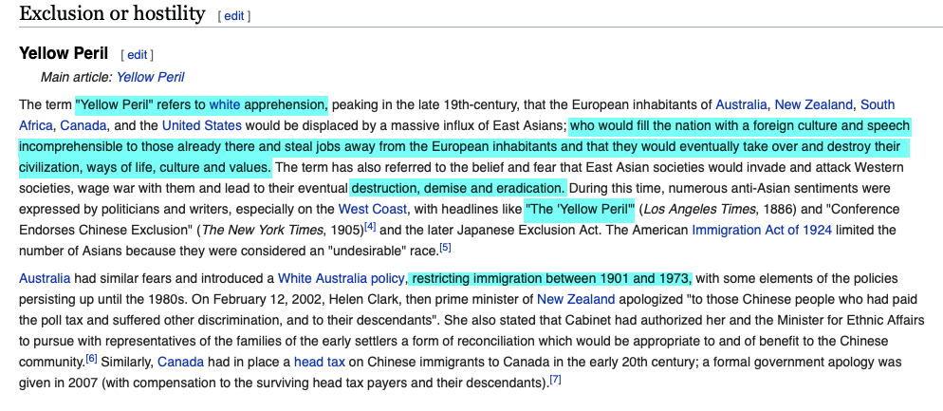This screenshot has width=943, height=411.
Task: Click citation reference number 5
Action: coord(445,248)
